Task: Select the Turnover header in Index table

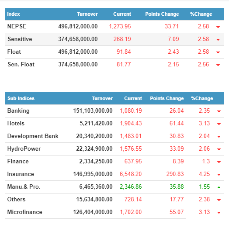Action: point(87,14)
